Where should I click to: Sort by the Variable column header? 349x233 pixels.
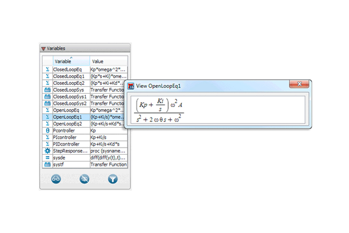point(70,61)
